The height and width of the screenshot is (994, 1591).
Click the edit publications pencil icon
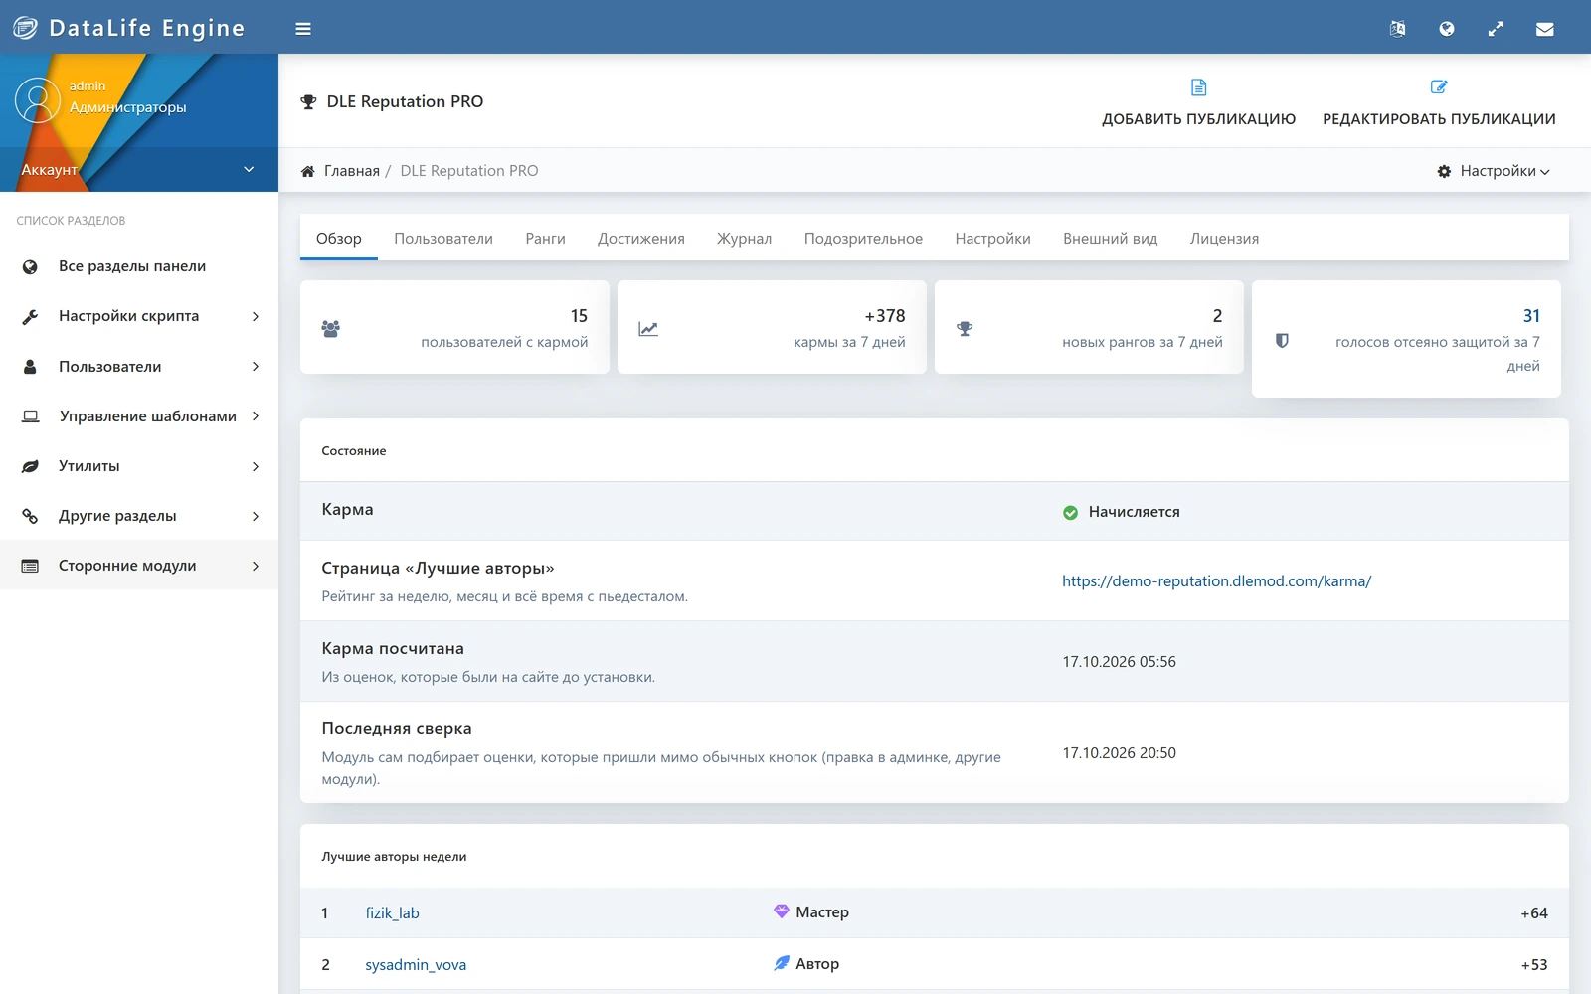click(x=1439, y=87)
